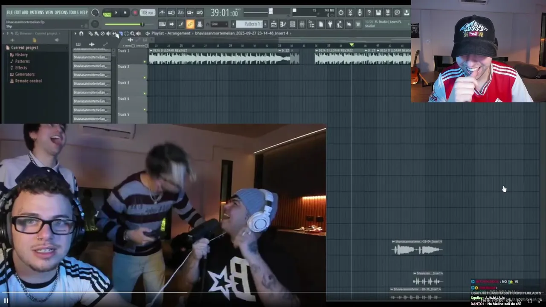Image resolution: width=546 pixels, height=307 pixels.
Task: Open the FILE menu
Action: 9,12
